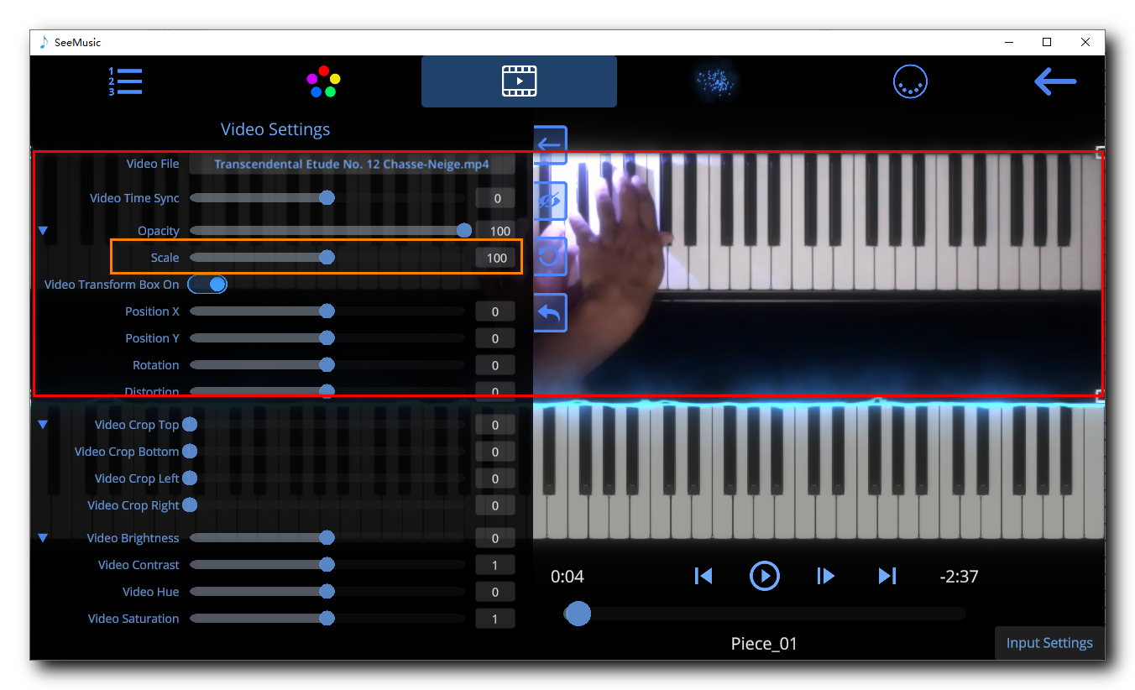Click the Video Crop Top value field
The width and height of the screenshot is (1135, 690).
tap(495, 425)
